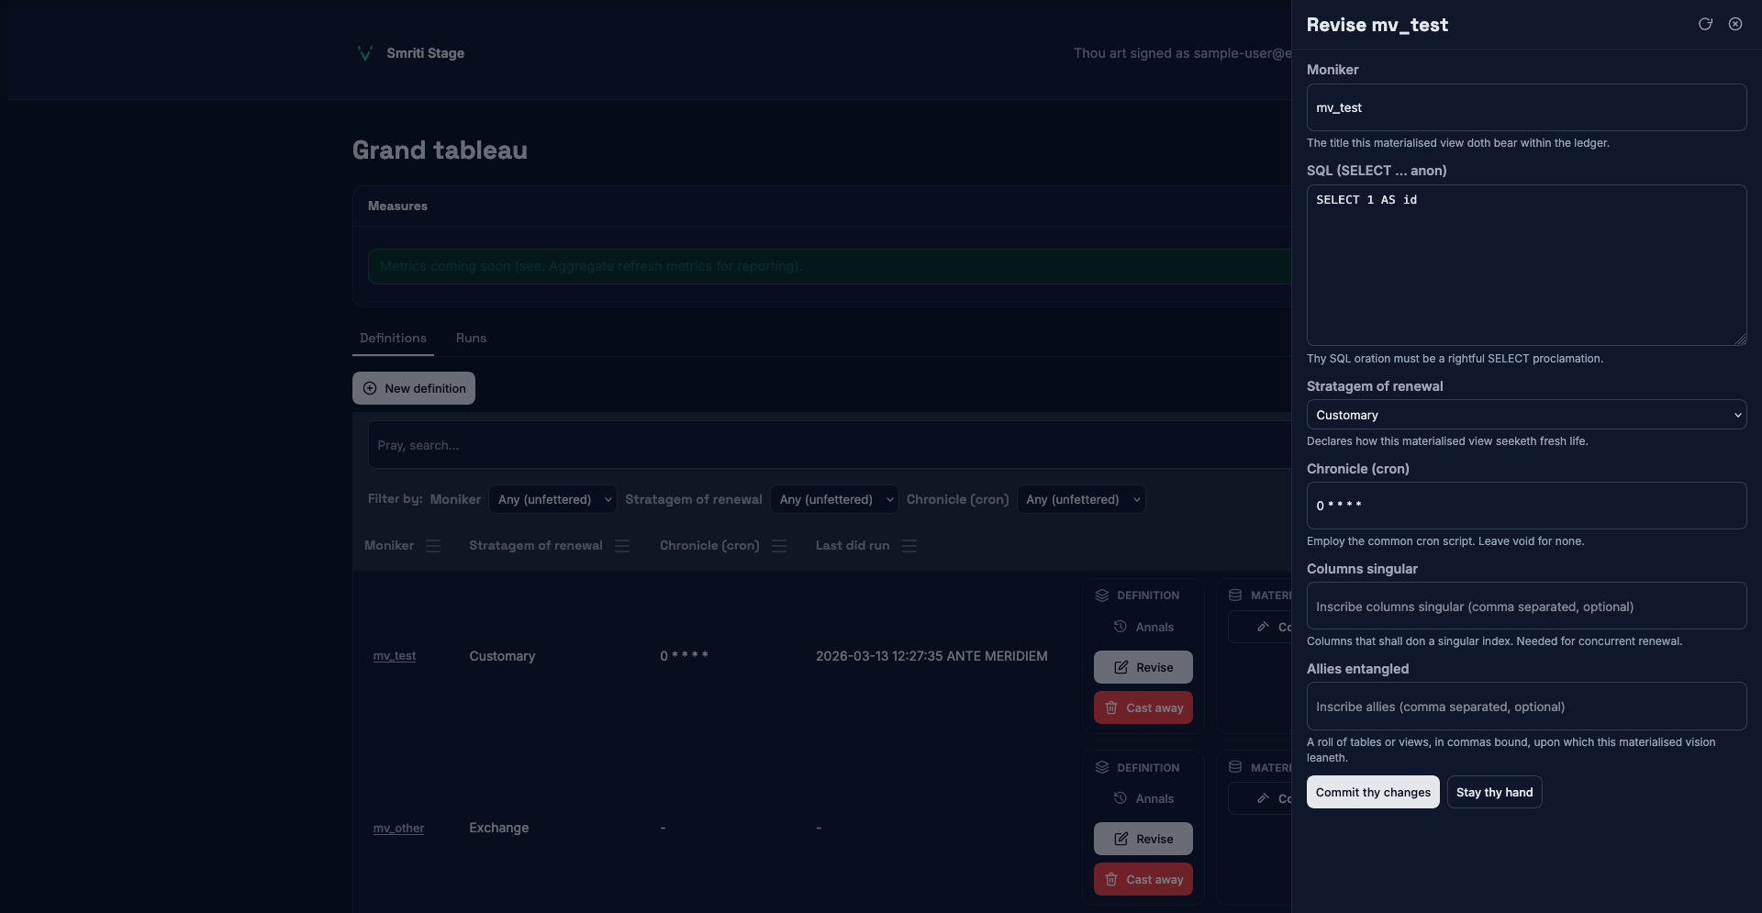Focus the Columns singular input field
This screenshot has height=913, width=1762.
[x=1525, y=607]
